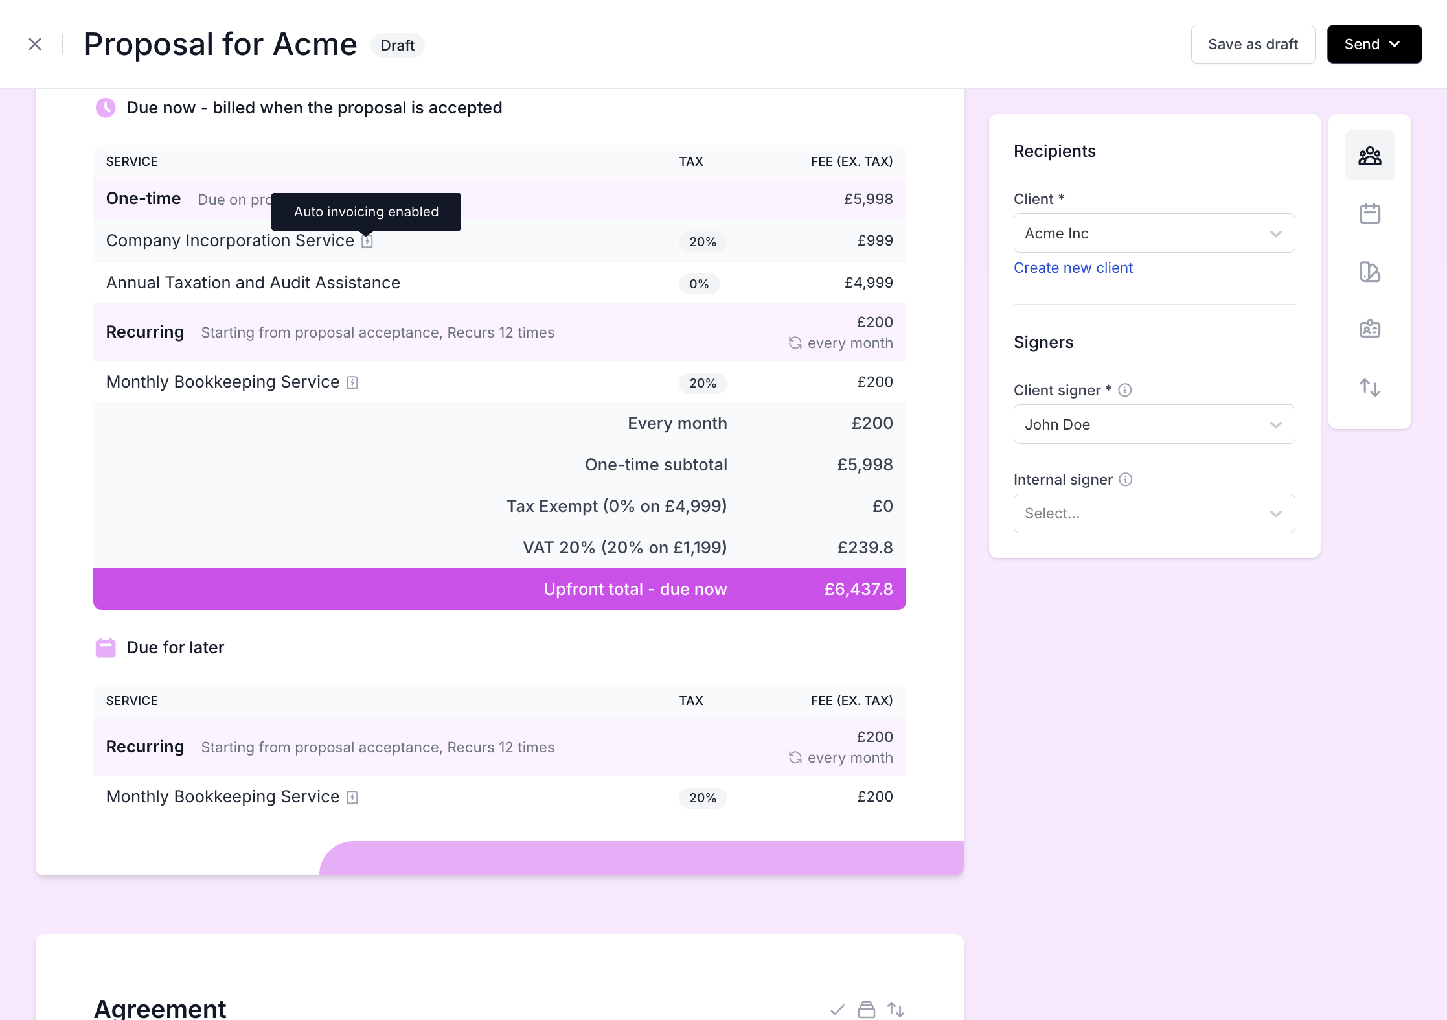Close the proposal editor with the X icon
The image size is (1447, 1020).
tap(35, 44)
